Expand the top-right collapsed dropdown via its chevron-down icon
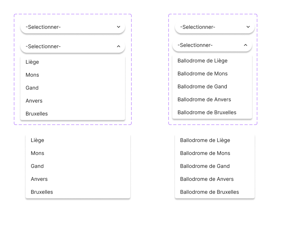 point(248,27)
